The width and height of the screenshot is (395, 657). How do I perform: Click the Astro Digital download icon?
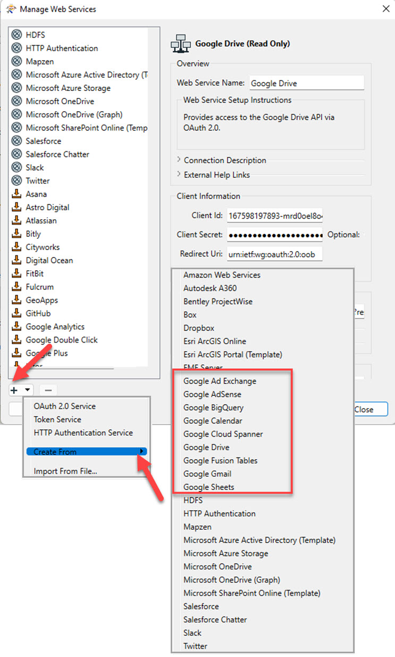16,207
